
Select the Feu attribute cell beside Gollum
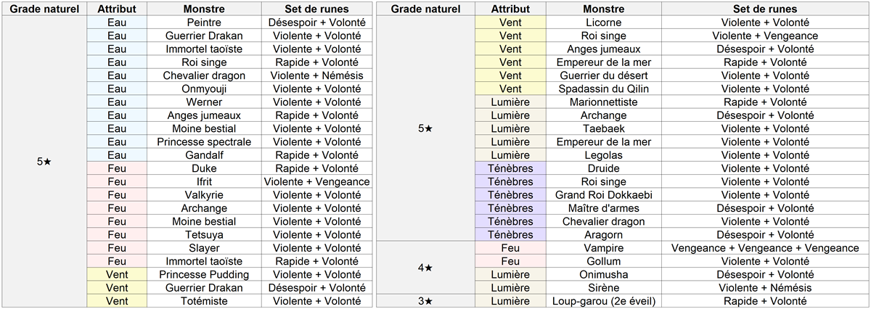(x=510, y=261)
